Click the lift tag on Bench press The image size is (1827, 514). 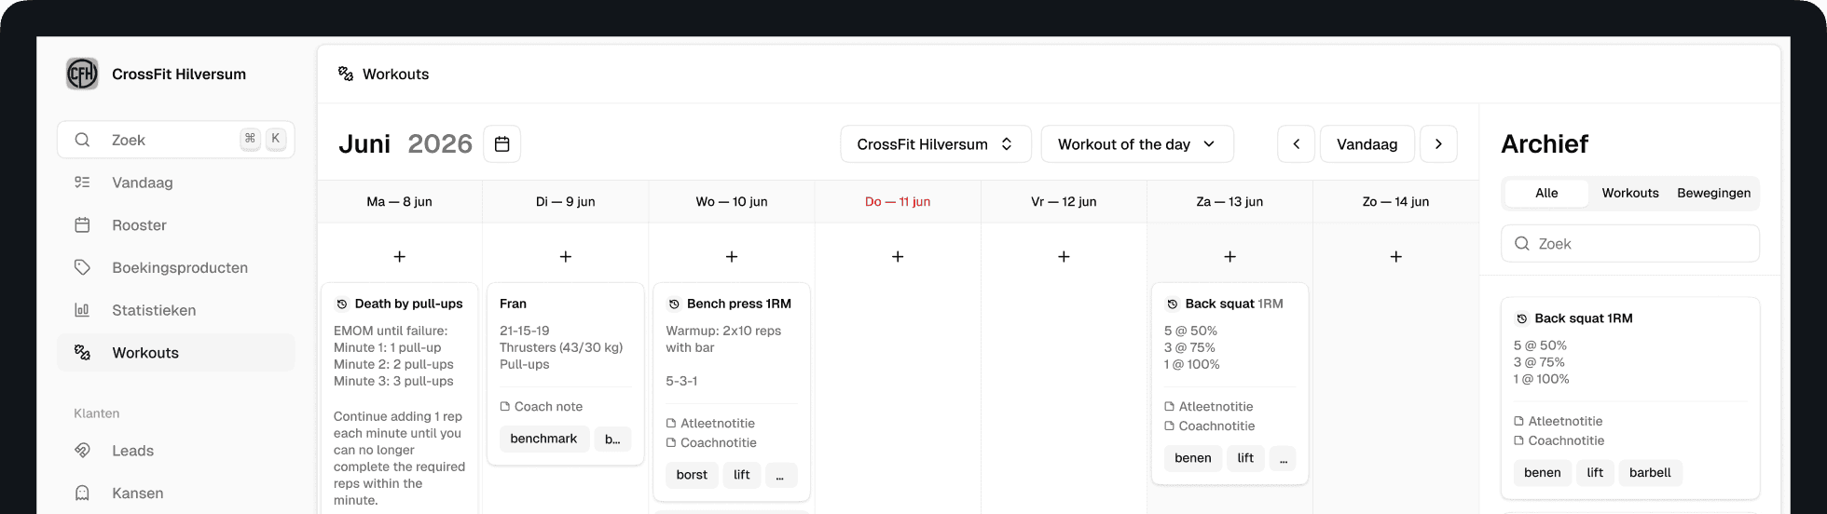(x=742, y=475)
